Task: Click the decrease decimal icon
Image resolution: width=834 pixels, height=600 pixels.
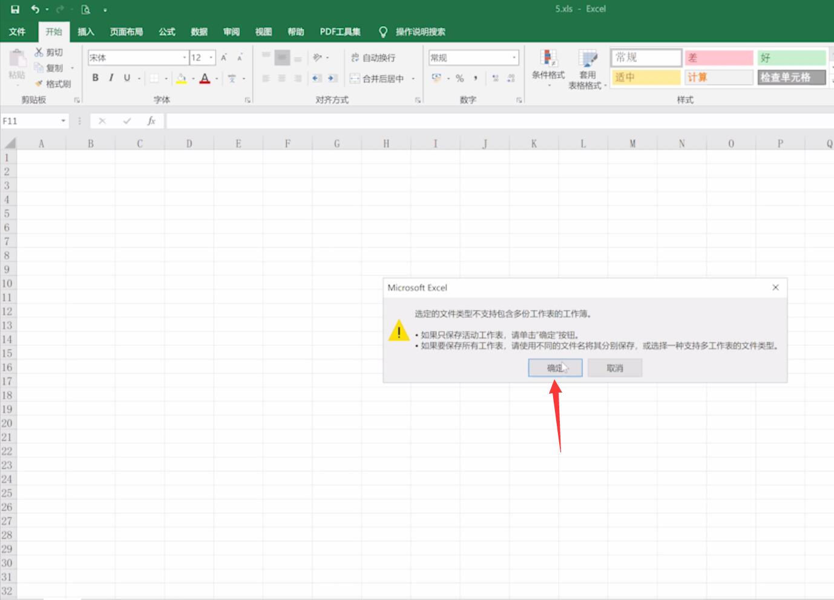Action: tap(511, 78)
